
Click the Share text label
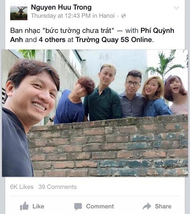(x=163, y=206)
